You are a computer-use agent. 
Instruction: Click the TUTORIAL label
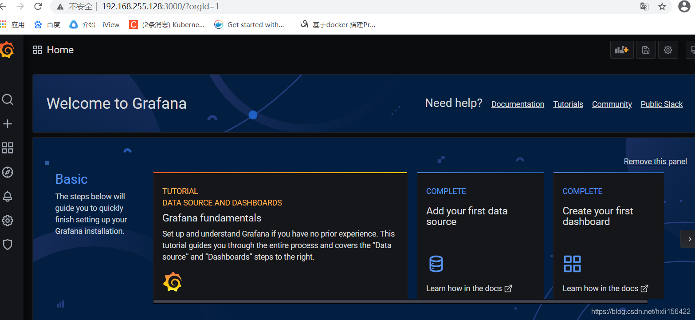[180, 191]
